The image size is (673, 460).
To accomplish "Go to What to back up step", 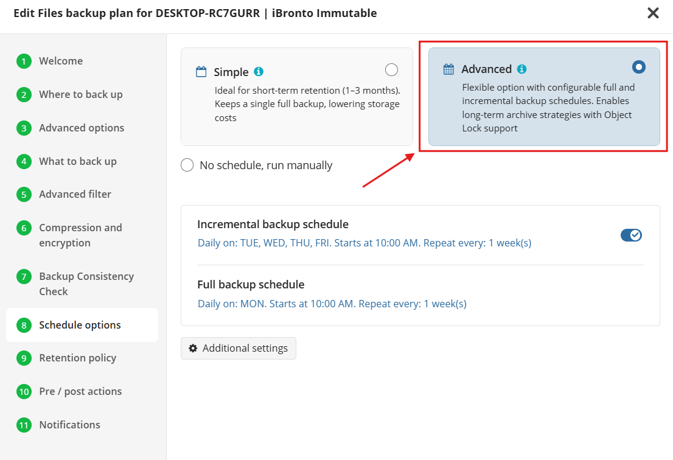I will tap(77, 161).
